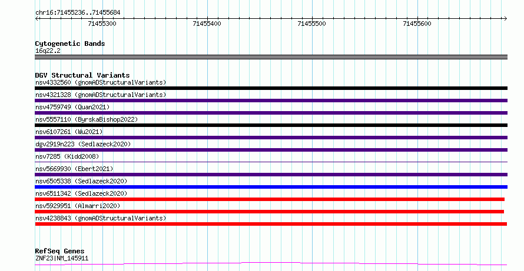Click the ZNF23|NM_145911 gene label

click(x=62, y=258)
